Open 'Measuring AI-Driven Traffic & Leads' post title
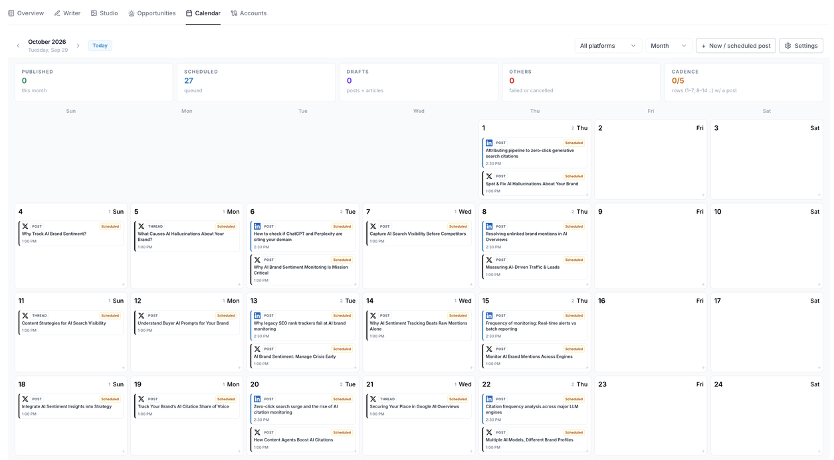This screenshot has height=460, width=834. (x=522, y=268)
